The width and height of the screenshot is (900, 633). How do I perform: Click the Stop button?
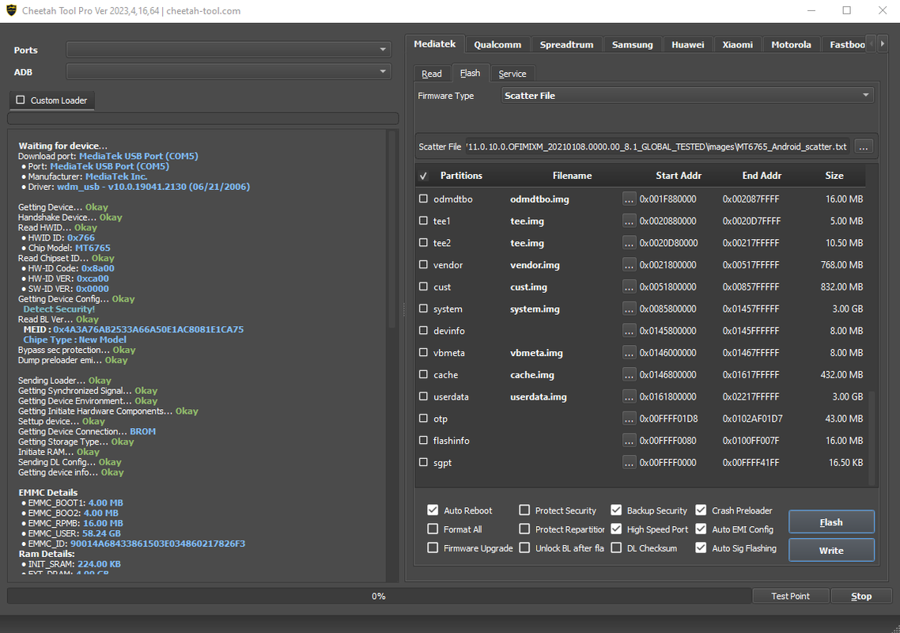coord(861,597)
